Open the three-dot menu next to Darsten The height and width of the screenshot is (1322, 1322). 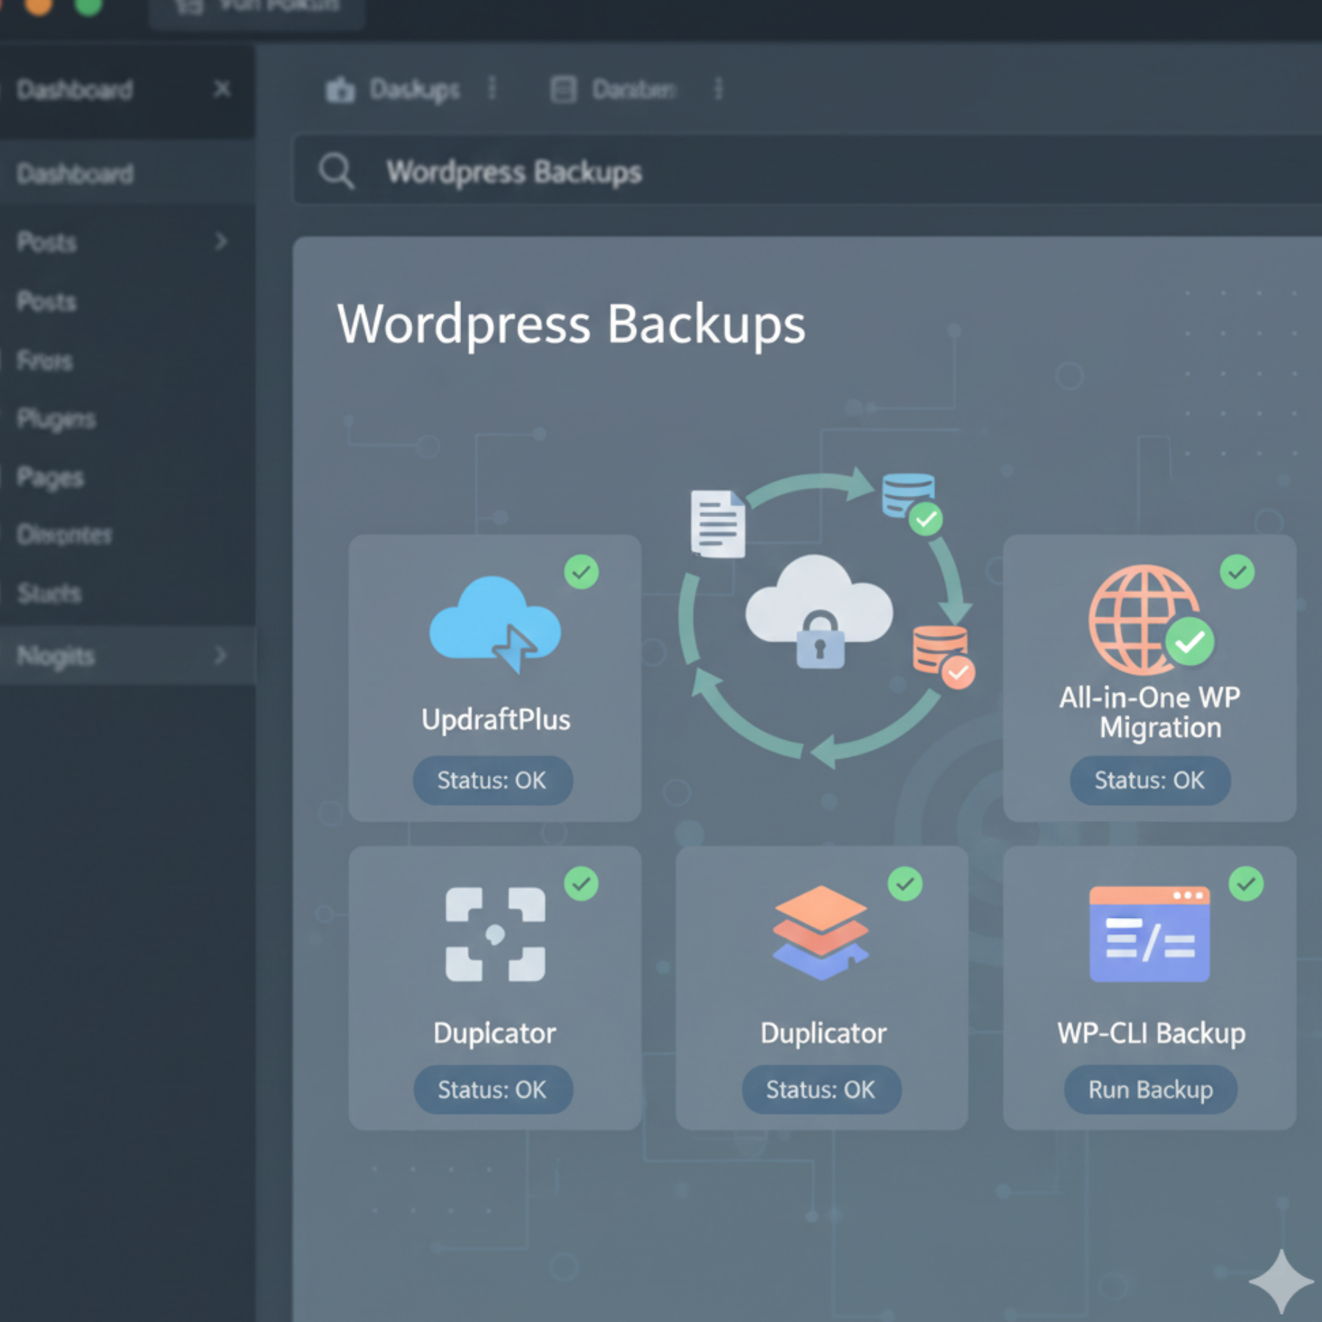(x=719, y=89)
